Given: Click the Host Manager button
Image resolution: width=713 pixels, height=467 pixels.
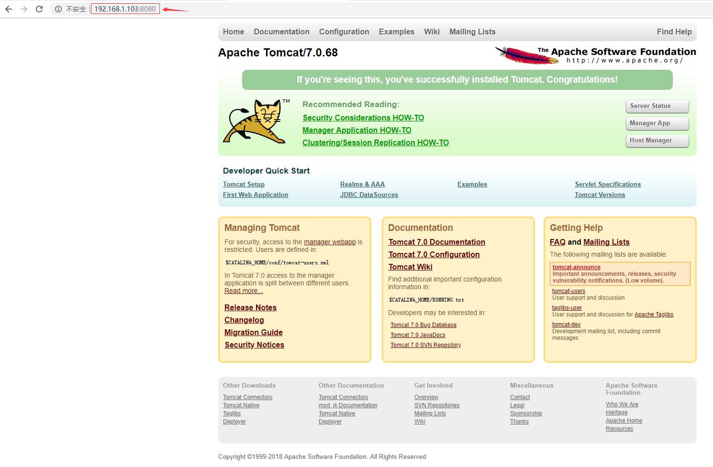Looking at the screenshot, I should 657,141.
